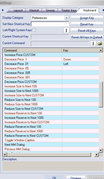Click the vertical scrollbar thumb of command list
This screenshot has width=104, height=179.
point(101,95)
